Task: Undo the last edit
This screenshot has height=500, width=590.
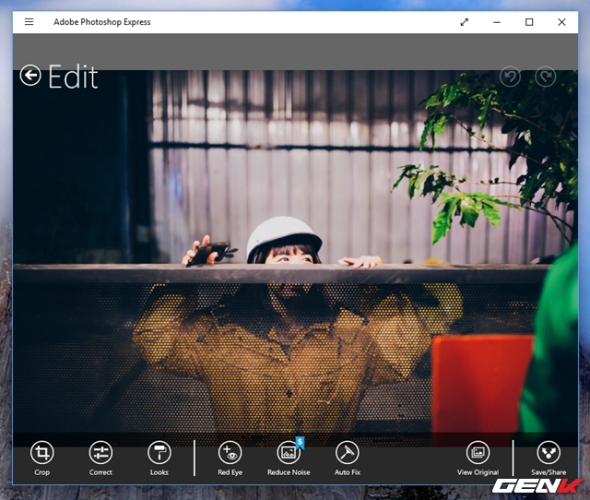Action: pos(510,77)
